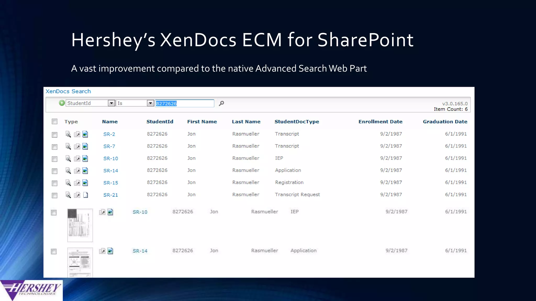Check the box beside the SR-10 thumbnail row
Viewport: 536px width, 301px height.
[x=54, y=212]
